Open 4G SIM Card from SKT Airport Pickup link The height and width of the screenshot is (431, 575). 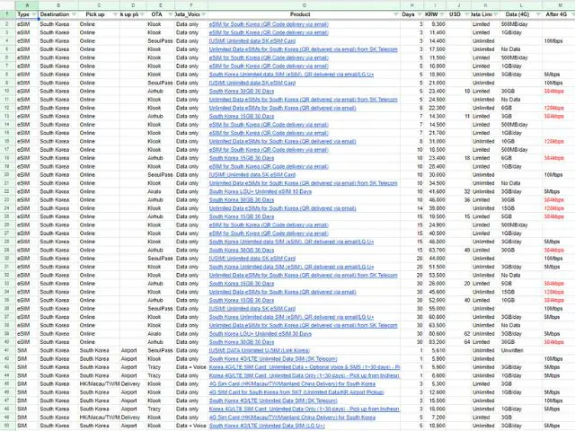pyautogui.click(x=296, y=392)
